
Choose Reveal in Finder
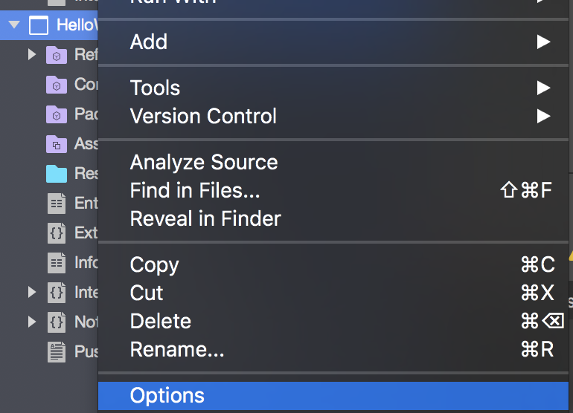[205, 219]
